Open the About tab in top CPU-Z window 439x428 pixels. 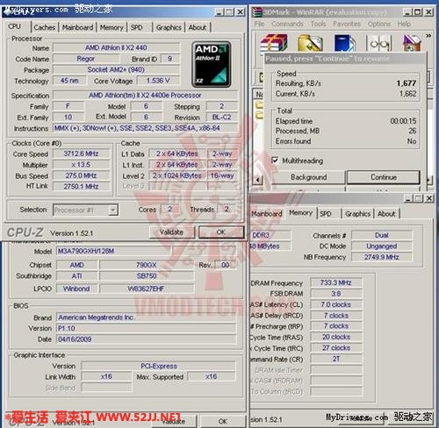pyautogui.click(x=198, y=27)
